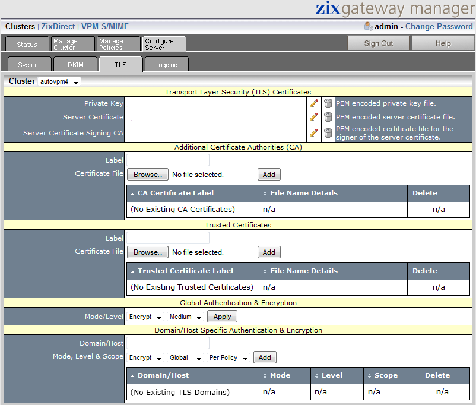Select "(No Existing CA Certificates)" row text
The height and width of the screenshot is (405, 476).
pos(183,210)
